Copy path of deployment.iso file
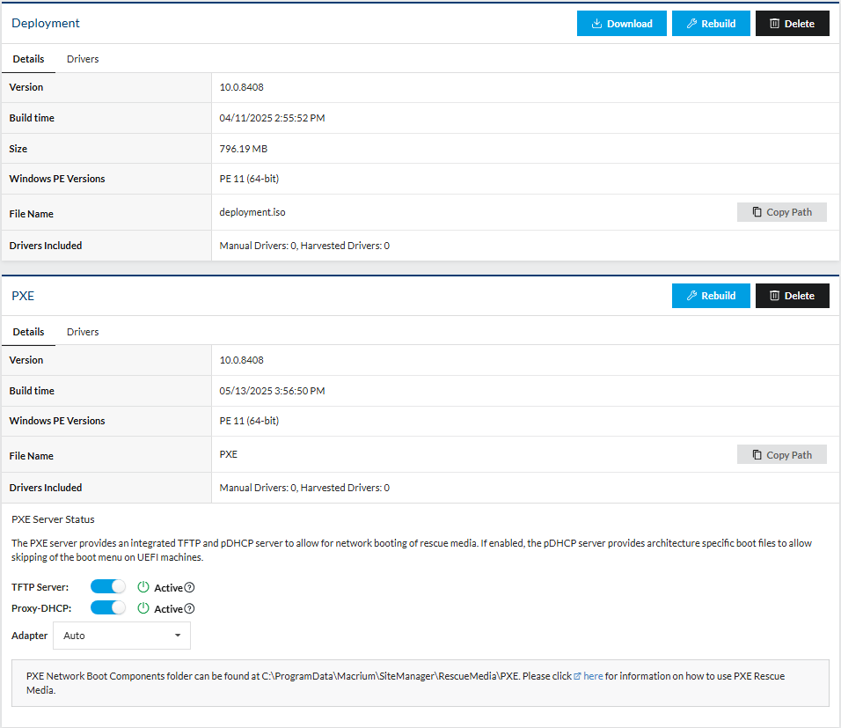The image size is (841, 728). click(x=781, y=212)
